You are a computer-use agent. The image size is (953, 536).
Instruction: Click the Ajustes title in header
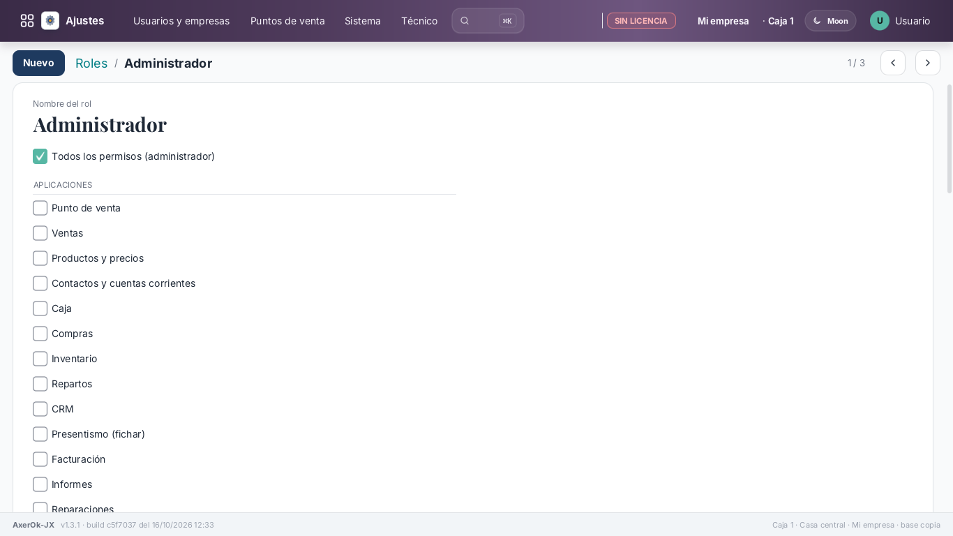(x=84, y=21)
